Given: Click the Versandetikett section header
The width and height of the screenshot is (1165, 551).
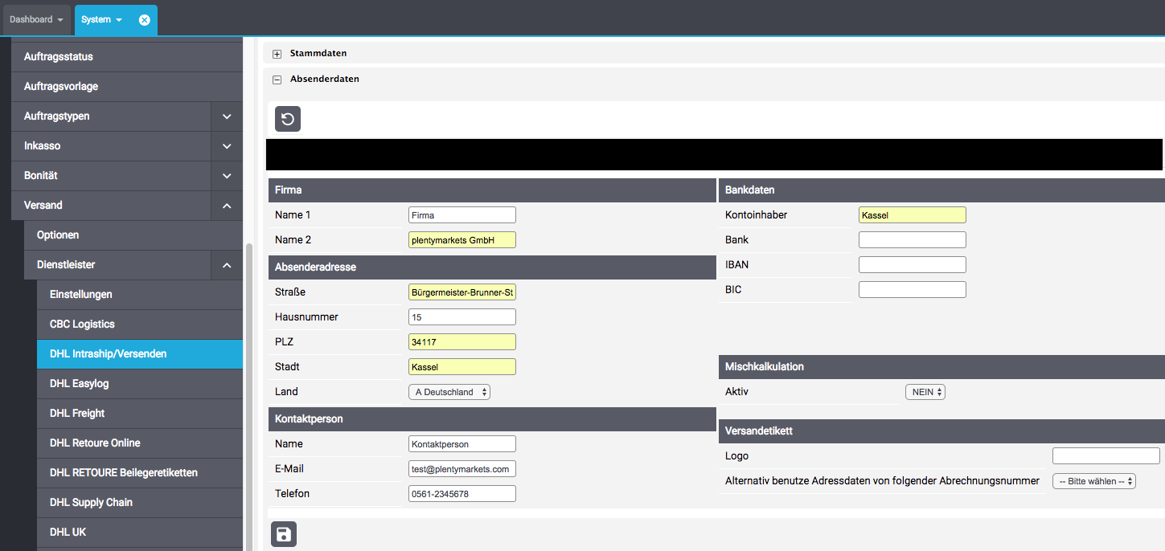Looking at the screenshot, I should point(941,431).
